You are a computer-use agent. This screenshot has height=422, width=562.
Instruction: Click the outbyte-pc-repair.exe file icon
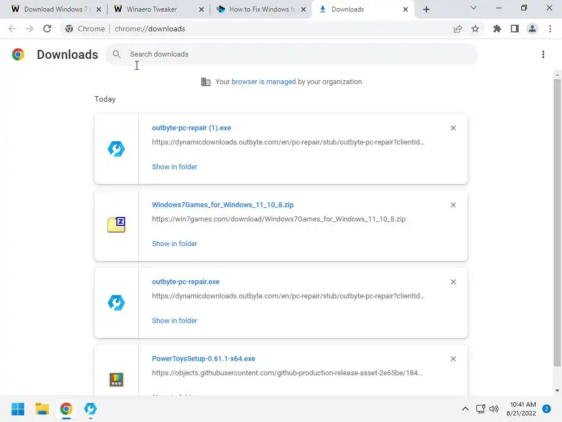tap(116, 303)
